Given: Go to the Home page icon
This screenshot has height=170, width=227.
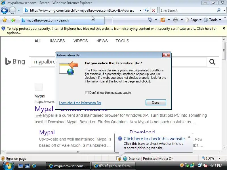Looking at the screenshot, I should 150,20.
